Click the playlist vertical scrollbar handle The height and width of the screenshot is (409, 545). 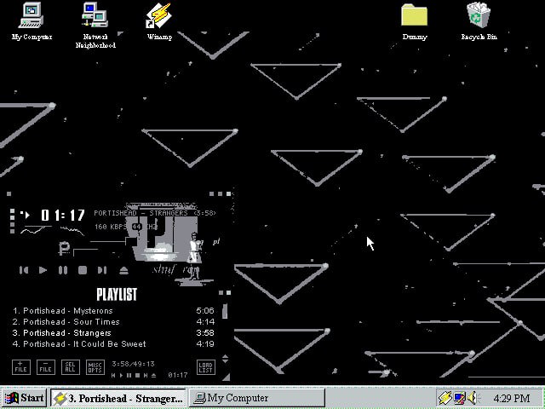pos(225,311)
